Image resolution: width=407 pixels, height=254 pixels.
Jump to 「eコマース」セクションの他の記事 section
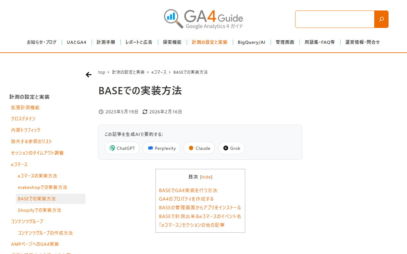[192, 225]
